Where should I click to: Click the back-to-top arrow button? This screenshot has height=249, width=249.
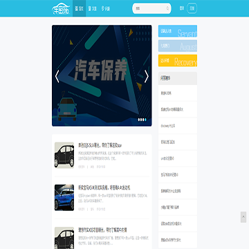[243, 217]
